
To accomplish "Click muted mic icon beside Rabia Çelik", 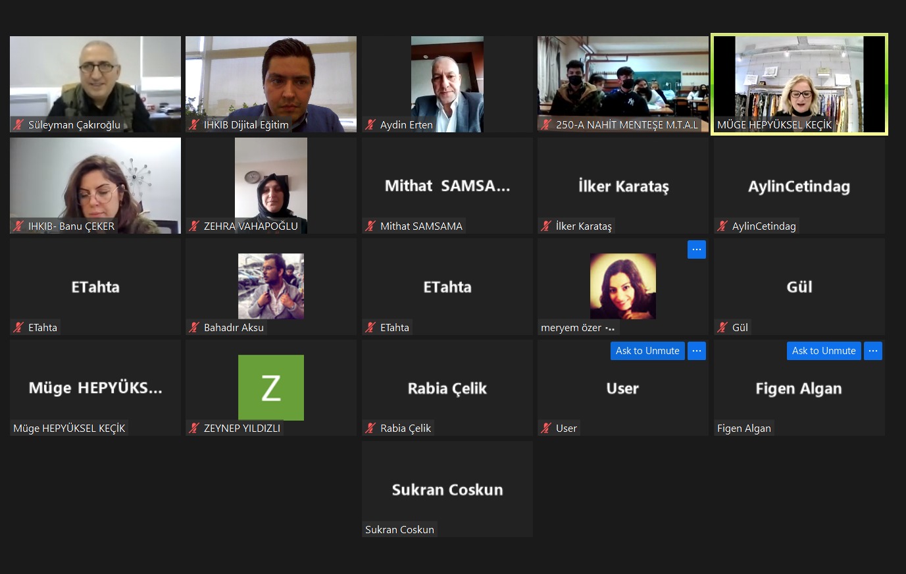I will point(370,428).
